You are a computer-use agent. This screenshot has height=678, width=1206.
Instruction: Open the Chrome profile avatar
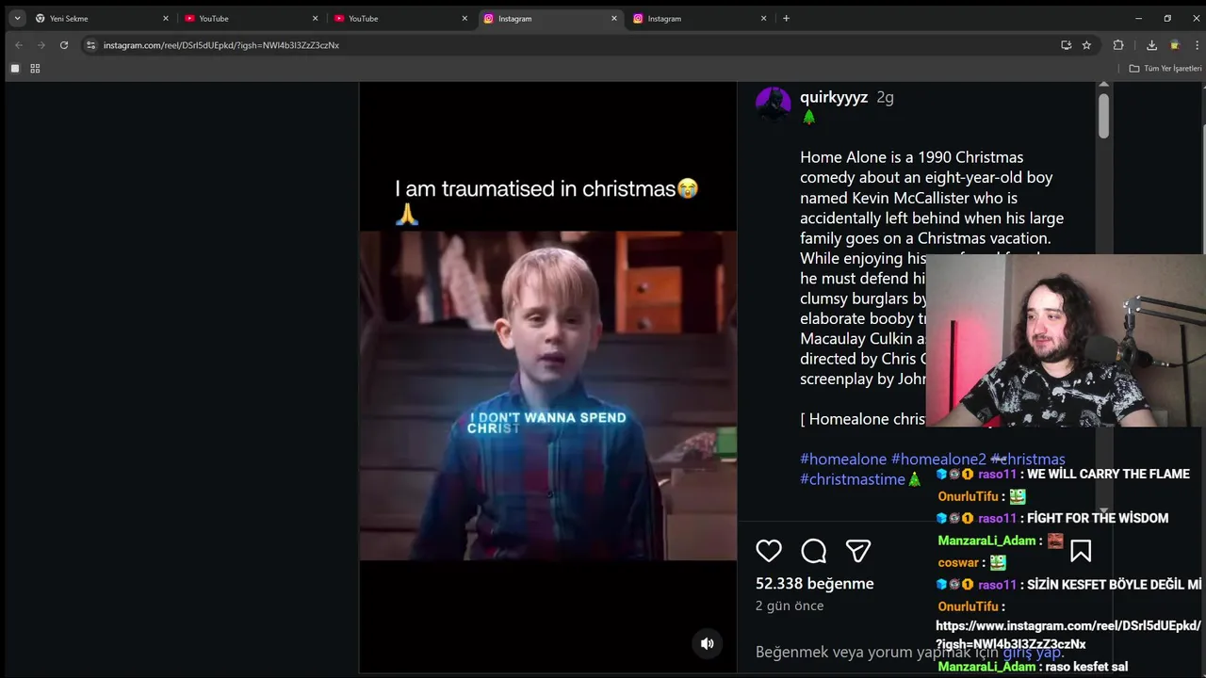1174,44
